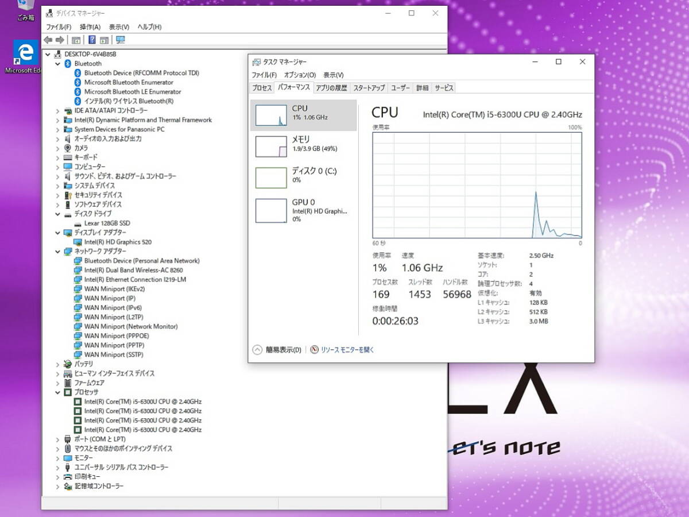The height and width of the screenshot is (517, 689).
Task: Click the camera icon beside カメラ
Action: 68,148
